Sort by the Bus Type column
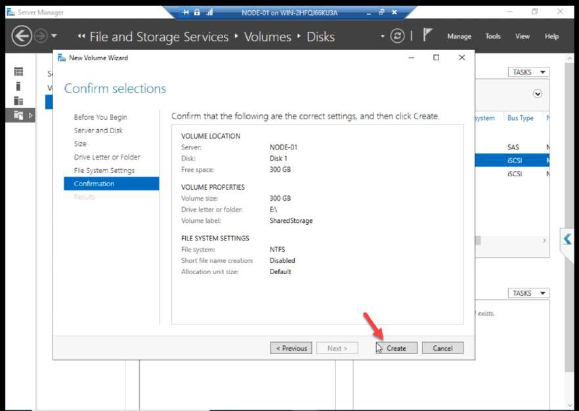 pos(521,118)
